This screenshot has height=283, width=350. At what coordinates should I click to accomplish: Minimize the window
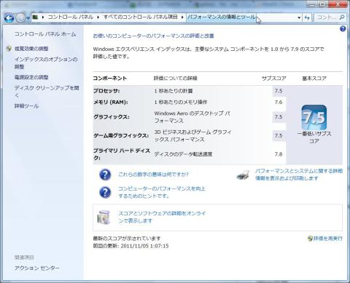pos(312,4)
